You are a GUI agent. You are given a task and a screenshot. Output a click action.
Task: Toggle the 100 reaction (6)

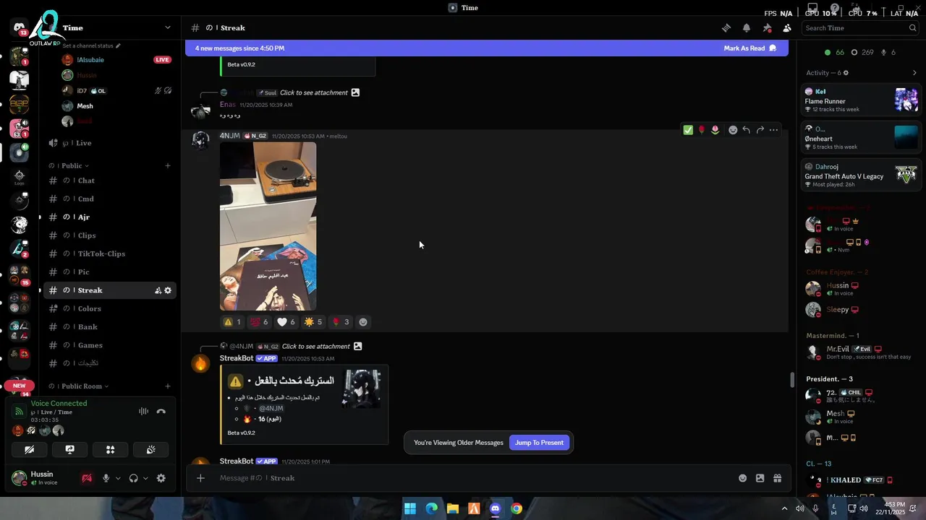coord(259,322)
